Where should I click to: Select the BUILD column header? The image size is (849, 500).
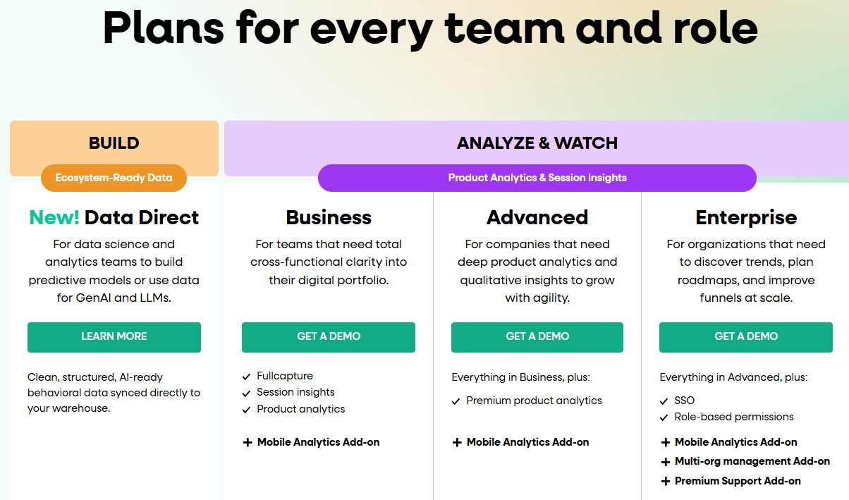tap(114, 142)
